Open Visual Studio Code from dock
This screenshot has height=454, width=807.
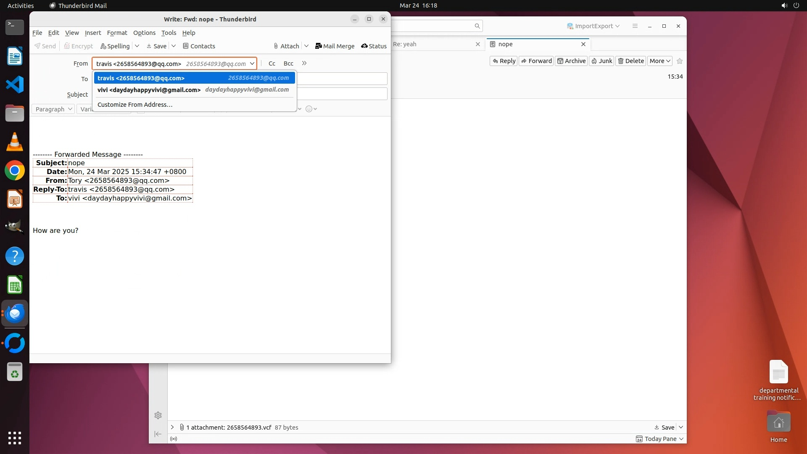[15, 85]
